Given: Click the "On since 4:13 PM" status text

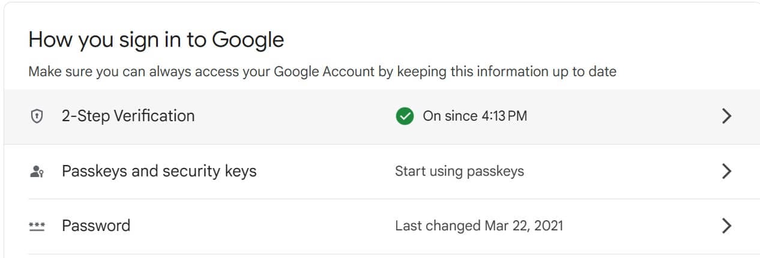Looking at the screenshot, I should coord(475,116).
